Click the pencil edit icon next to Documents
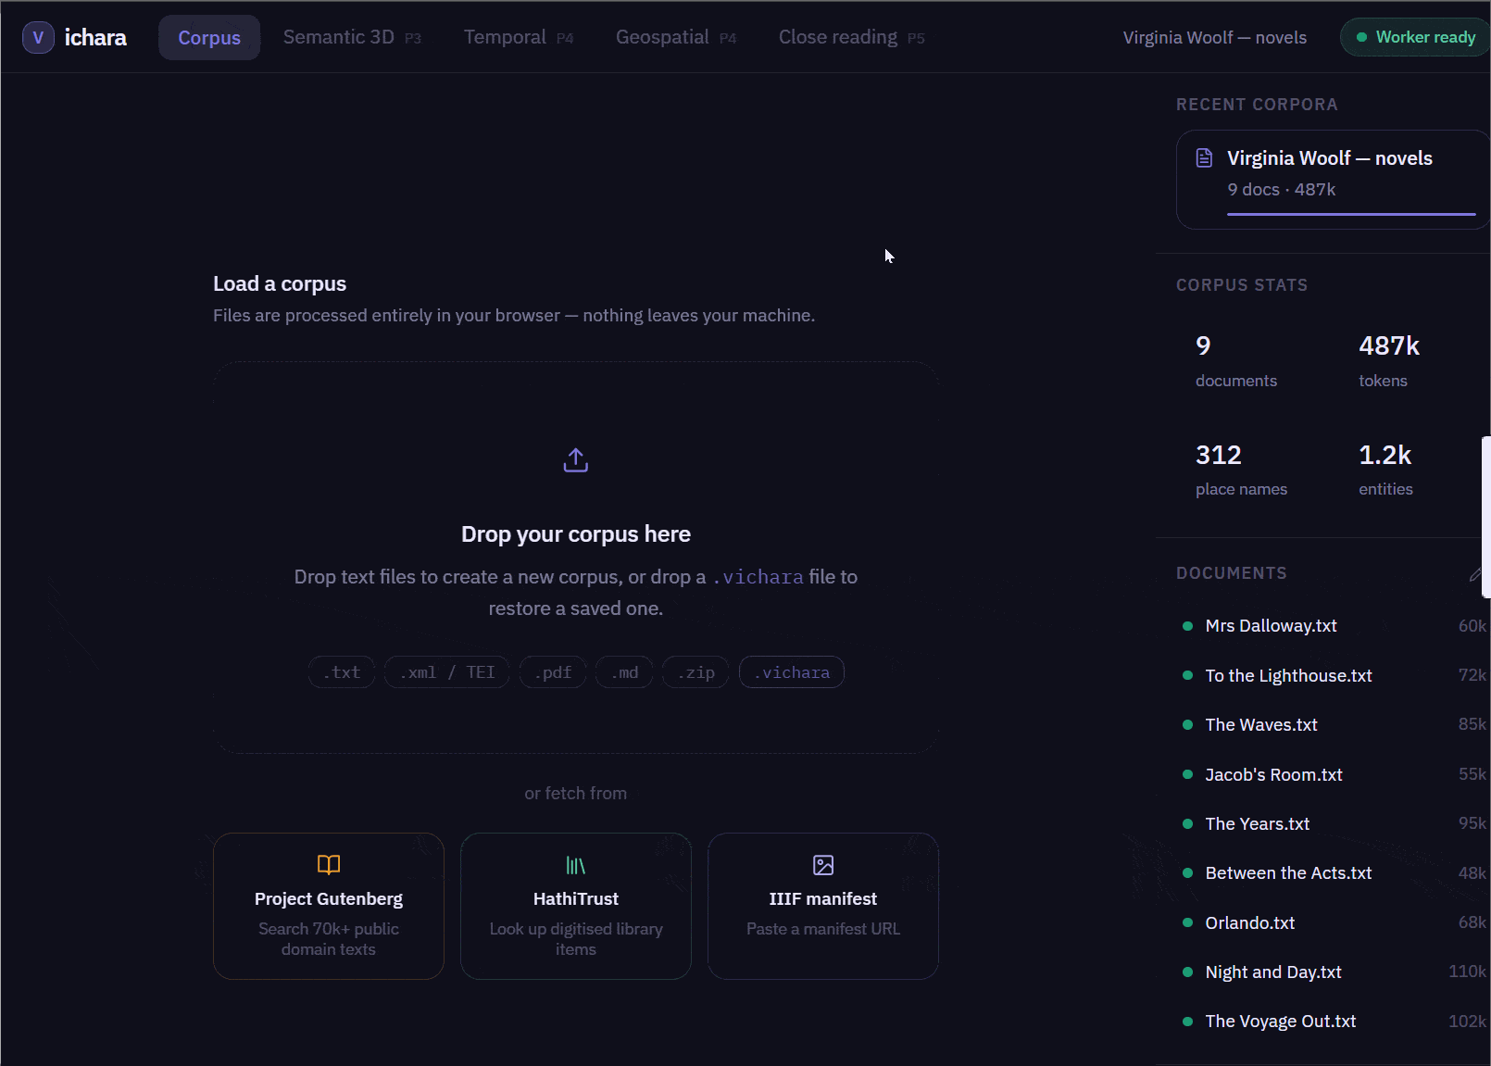This screenshot has height=1066, width=1491. click(1475, 575)
